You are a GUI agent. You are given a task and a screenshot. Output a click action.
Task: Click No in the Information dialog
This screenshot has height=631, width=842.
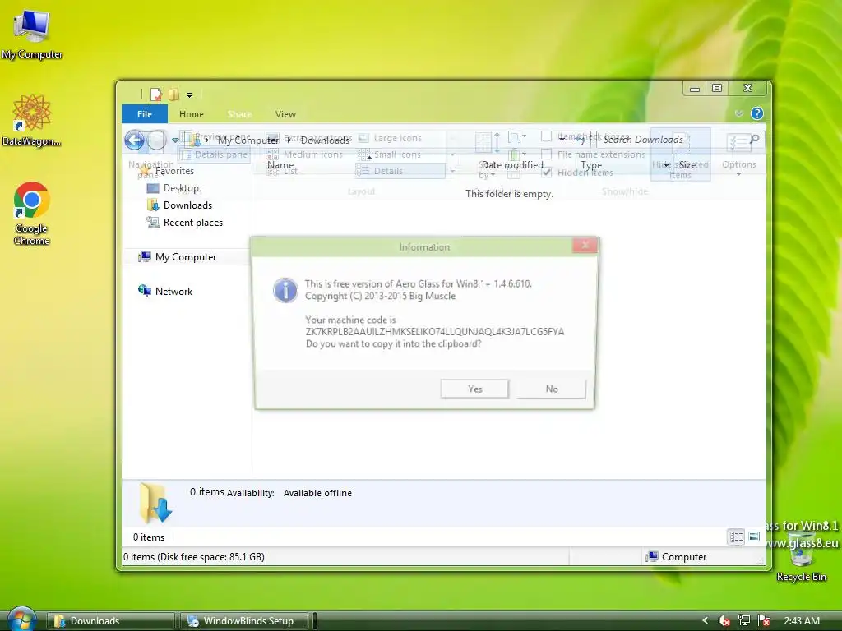(x=552, y=389)
